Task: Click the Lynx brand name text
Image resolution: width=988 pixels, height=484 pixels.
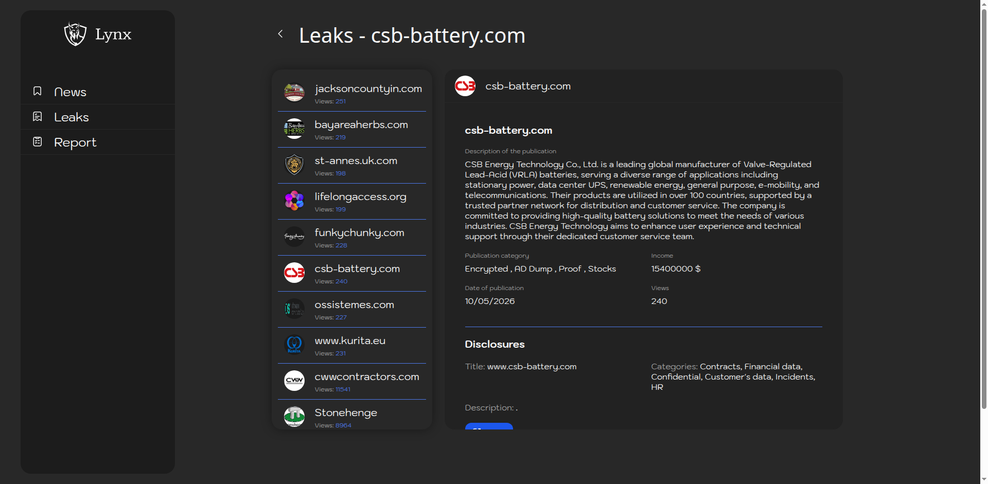Action: click(x=113, y=34)
